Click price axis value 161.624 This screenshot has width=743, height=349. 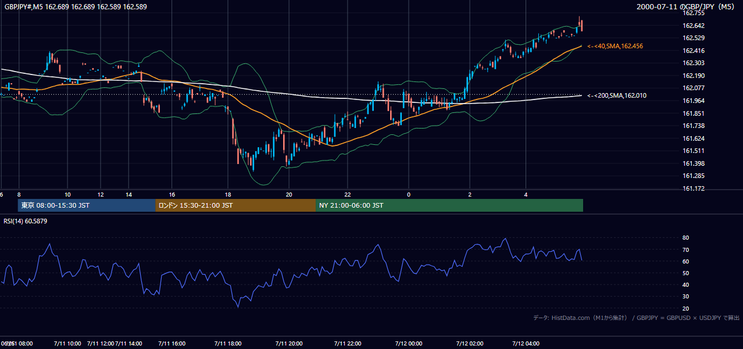point(693,138)
